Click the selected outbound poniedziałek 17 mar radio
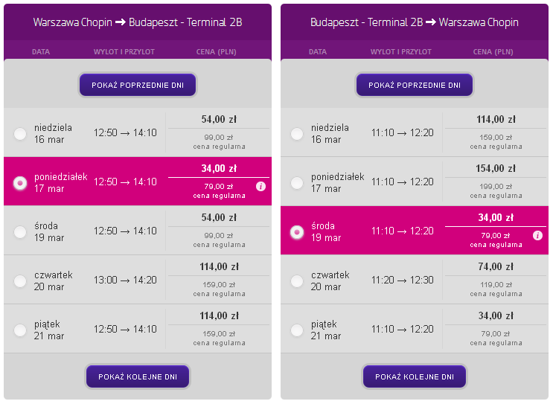The image size is (553, 404). click(20, 182)
